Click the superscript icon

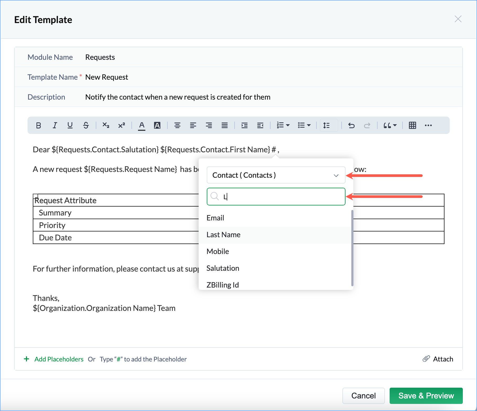coord(121,126)
